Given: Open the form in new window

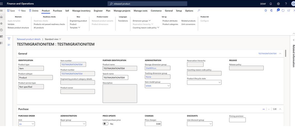Looking at the screenshot, I should coord(289,11).
